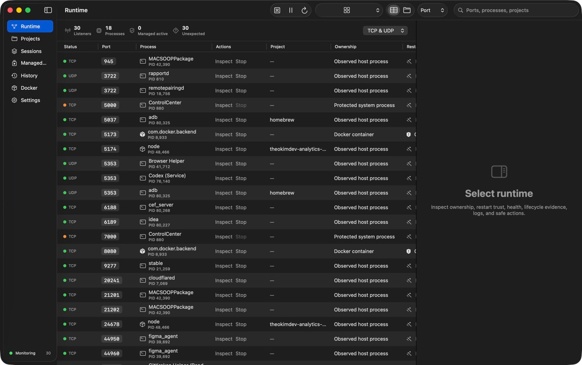Click the Managed active shield icon
This screenshot has height=365, width=582.
point(132,30)
